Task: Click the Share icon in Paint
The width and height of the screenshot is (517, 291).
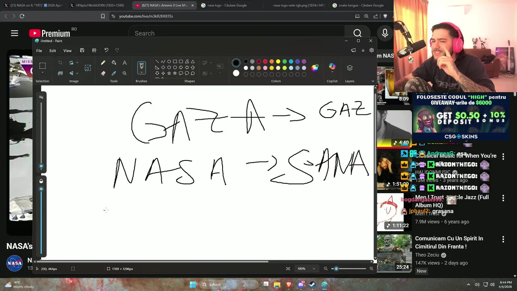Action: coord(94,51)
